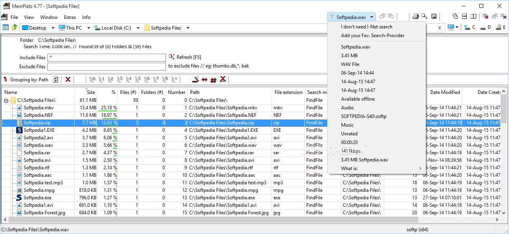
Task: Select grouping level 8 icon
Action: coord(165,79)
